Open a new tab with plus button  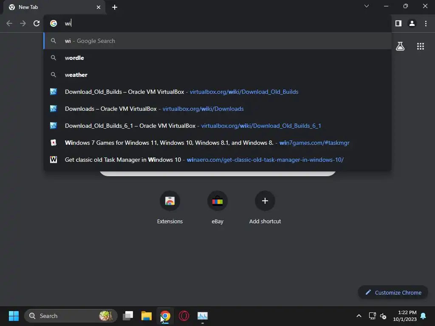[x=115, y=7]
